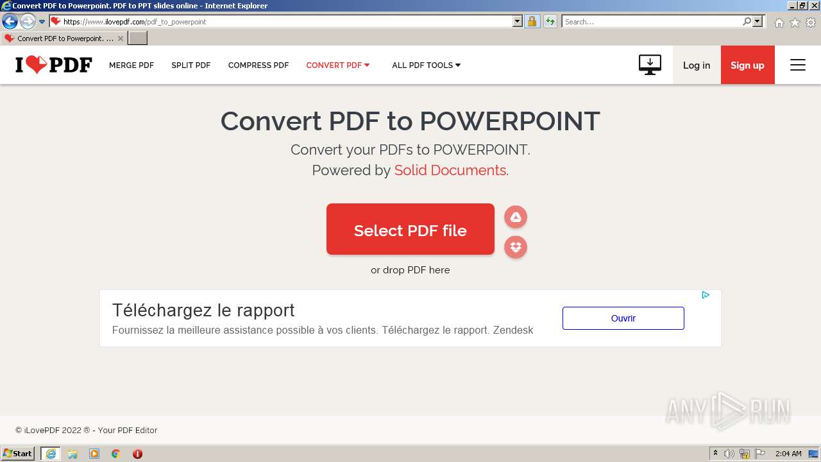Open the file explorer taskbar icon

(72, 454)
